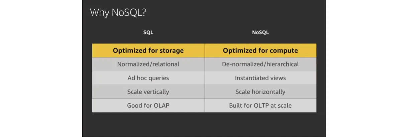The width and height of the screenshot is (414, 137).
Task: Select the 'De-normalized/hierarchical' cell
Action: (x=261, y=64)
